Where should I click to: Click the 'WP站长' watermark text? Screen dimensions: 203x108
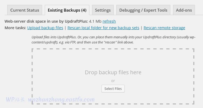pyautogui.click(x=15, y=100)
